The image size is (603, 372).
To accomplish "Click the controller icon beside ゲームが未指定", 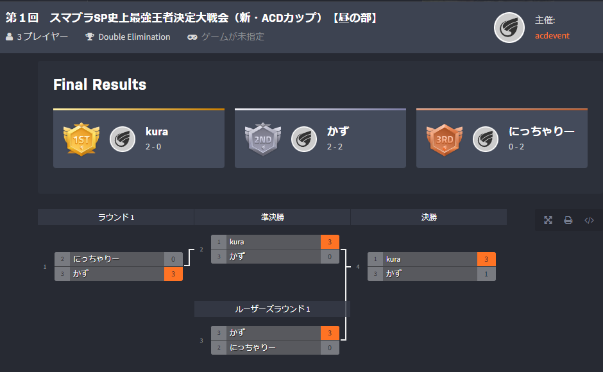I will pos(193,37).
